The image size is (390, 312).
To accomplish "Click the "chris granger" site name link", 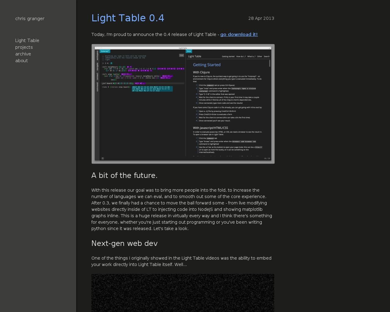I will point(30,19).
